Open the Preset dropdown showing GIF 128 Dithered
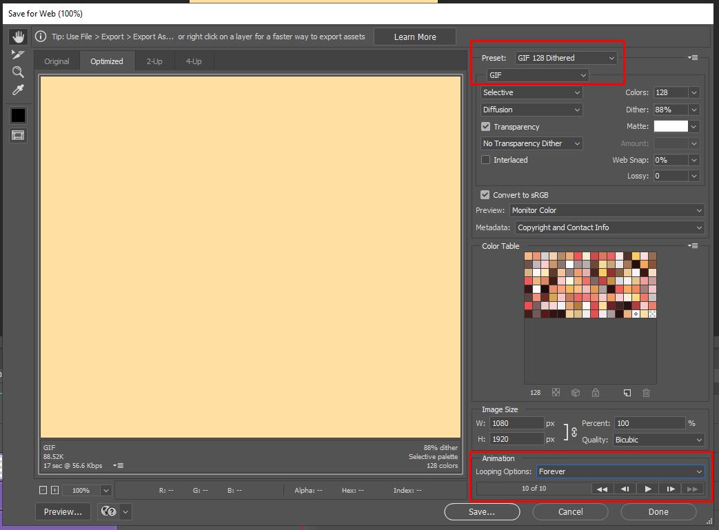This screenshot has height=530, width=719. point(565,58)
